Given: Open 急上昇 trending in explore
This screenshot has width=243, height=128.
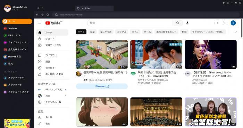Looking at the screenshot, I should coord(52,117).
